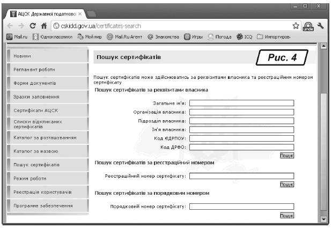
Task: Reload the page with the refresh icon
Action: [x=33, y=25]
